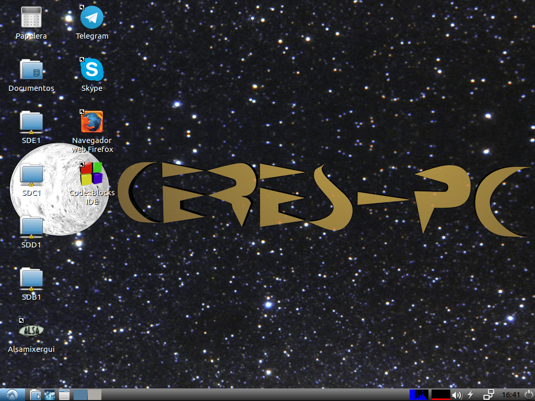Open the Documentos folder
The width and height of the screenshot is (535, 401).
coord(31,70)
